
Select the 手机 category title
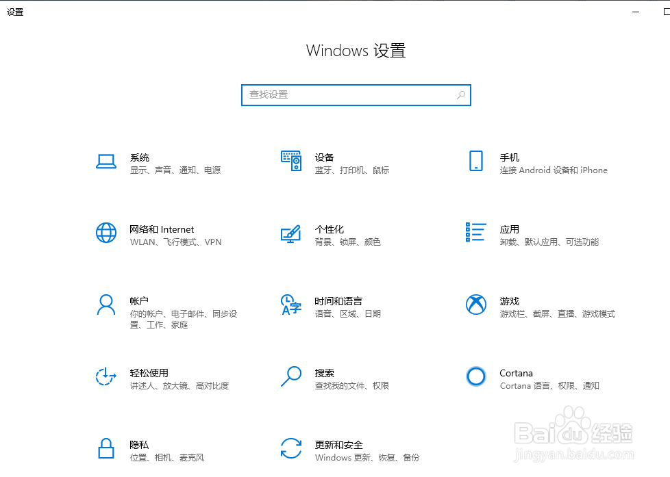point(509,157)
